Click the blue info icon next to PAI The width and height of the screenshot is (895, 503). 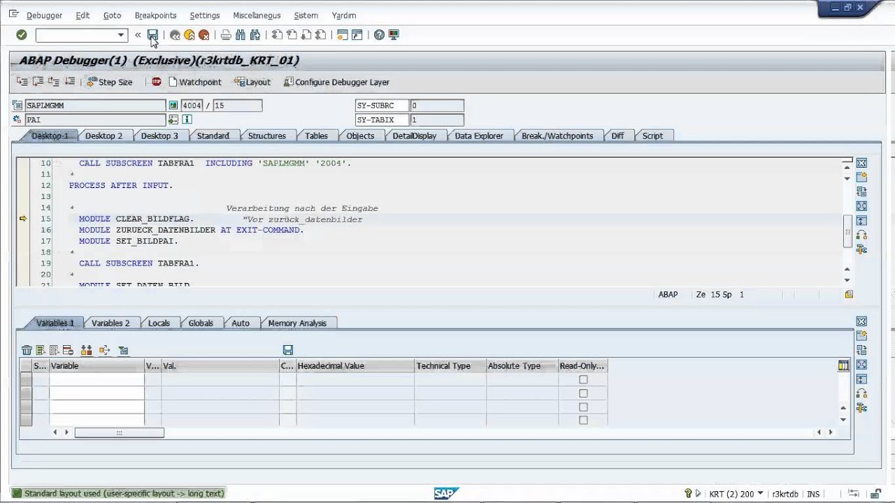tap(187, 120)
